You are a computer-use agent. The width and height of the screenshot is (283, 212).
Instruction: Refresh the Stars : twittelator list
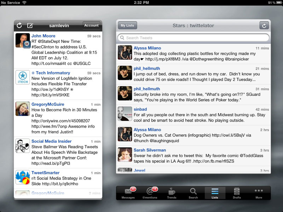coord(264,25)
